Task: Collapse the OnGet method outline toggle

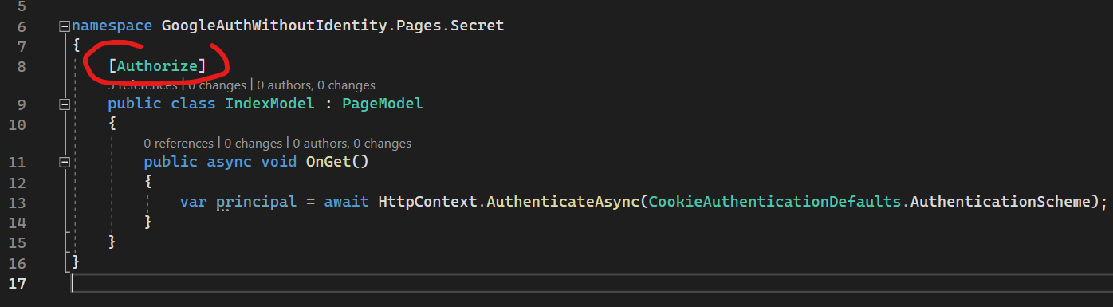Action: [x=65, y=162]
